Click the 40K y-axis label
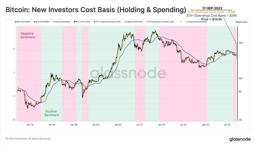This screenshot has width=256, height=147. [x=241, y=43]
